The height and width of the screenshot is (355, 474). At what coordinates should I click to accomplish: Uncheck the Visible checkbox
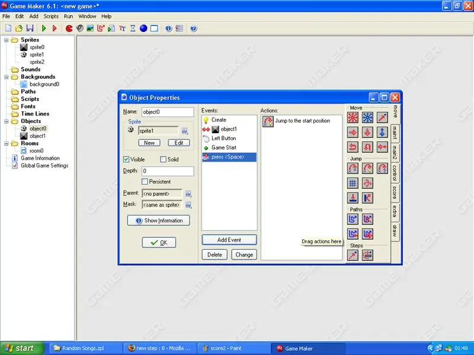tap(126, 159)
